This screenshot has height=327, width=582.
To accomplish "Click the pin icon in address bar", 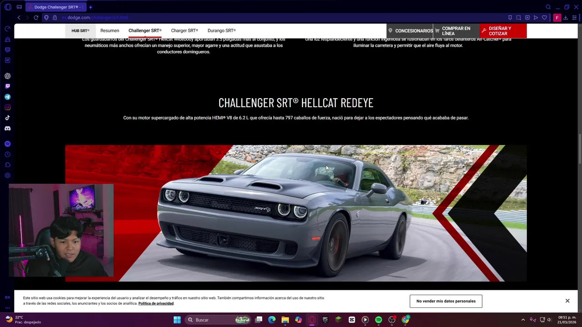I will point(510,18).
